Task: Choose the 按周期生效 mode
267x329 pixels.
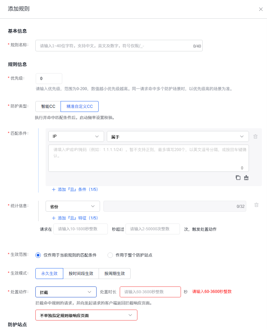Action: click(115, 274)
